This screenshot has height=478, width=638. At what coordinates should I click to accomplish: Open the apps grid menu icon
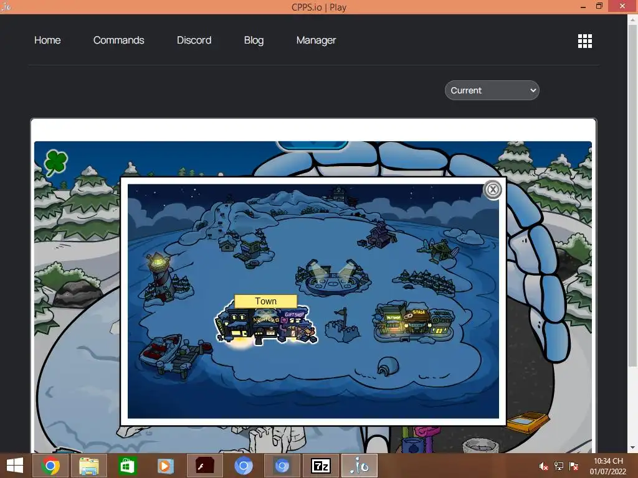click(x=585, y=40)
